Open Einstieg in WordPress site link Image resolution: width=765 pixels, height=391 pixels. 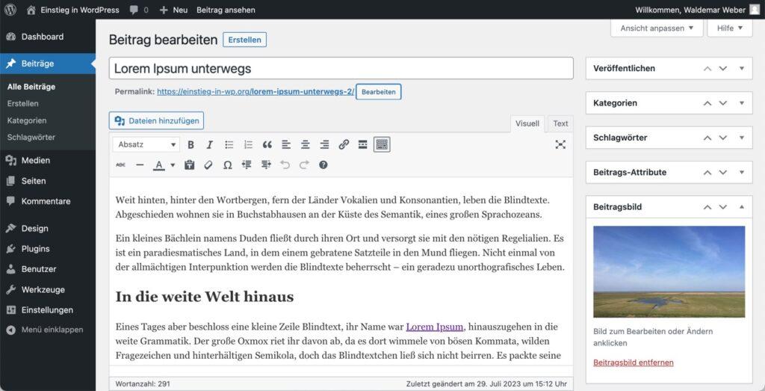point(72,10)
